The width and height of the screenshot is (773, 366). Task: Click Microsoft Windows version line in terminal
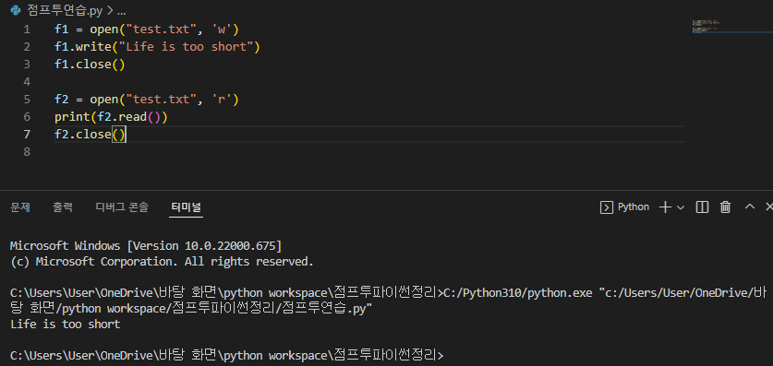coord(146,245)
